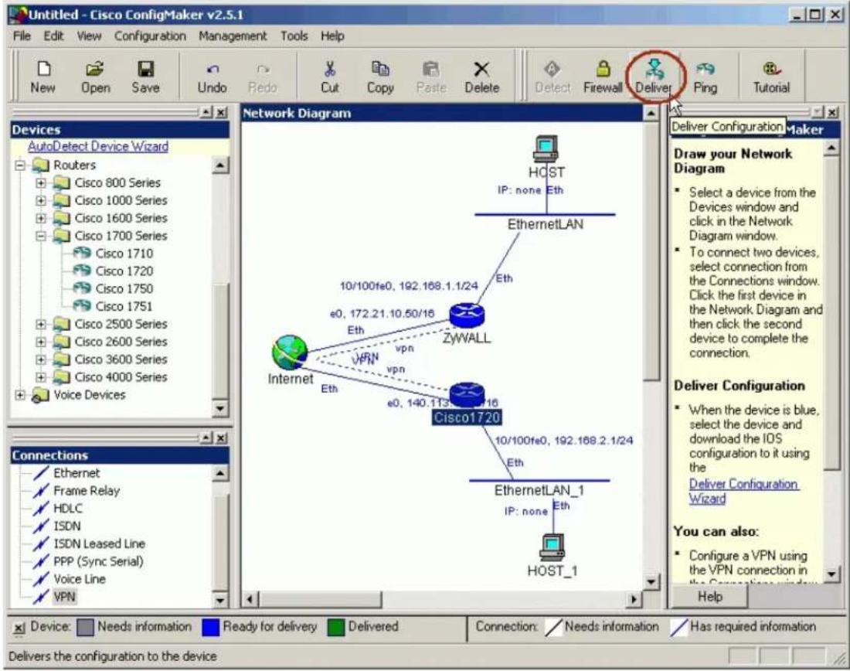Expand Cisco 1000 Series folder

click(41, 201)
